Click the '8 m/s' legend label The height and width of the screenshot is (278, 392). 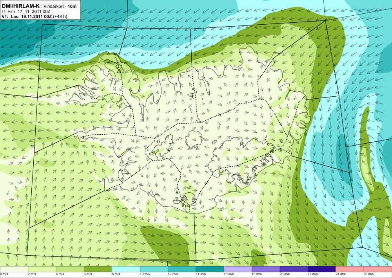116,274
